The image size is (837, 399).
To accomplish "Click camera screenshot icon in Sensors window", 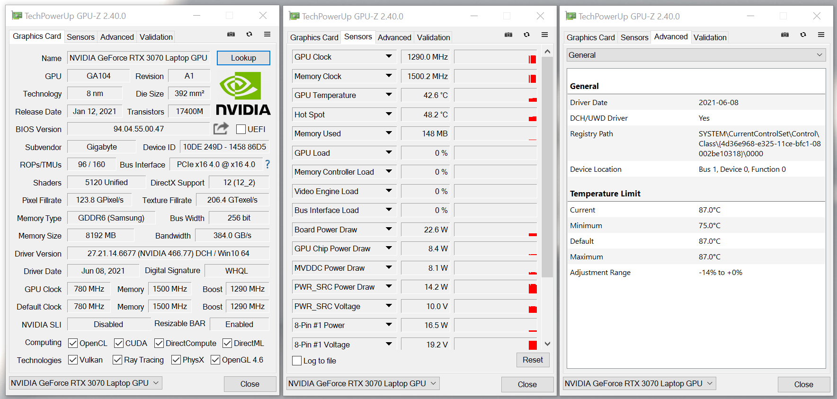I will coord(508,35).
